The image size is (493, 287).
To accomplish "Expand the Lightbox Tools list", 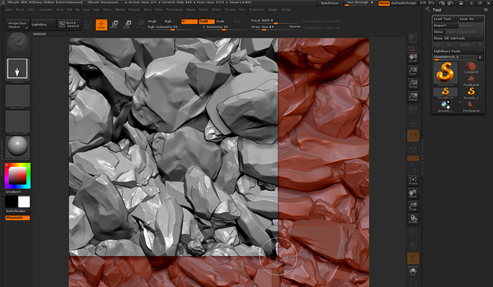I will pos(458,51).
